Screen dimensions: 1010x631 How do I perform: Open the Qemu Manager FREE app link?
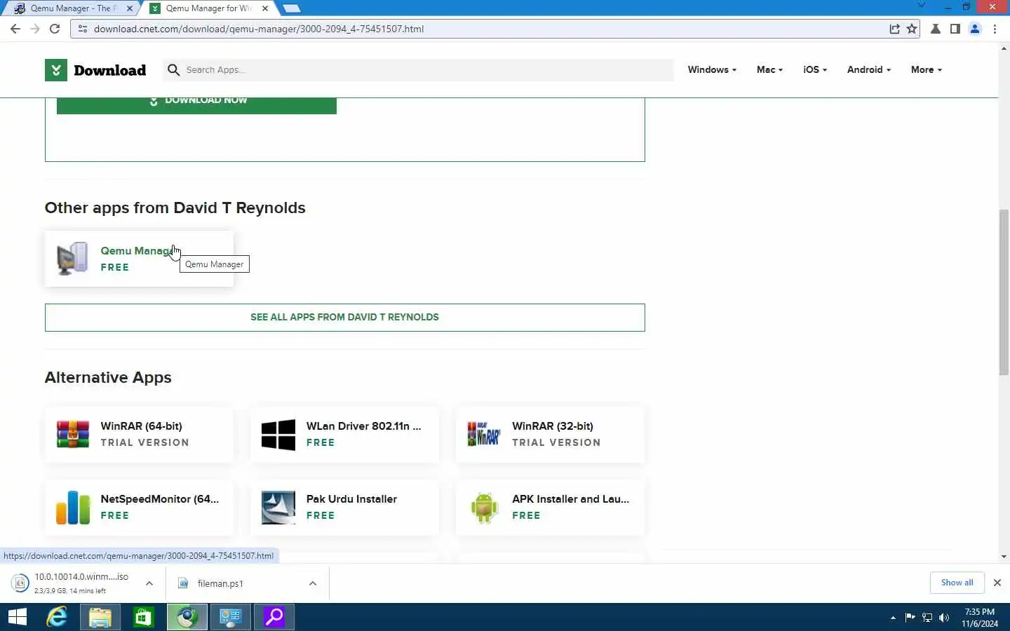tap(139, 259)
